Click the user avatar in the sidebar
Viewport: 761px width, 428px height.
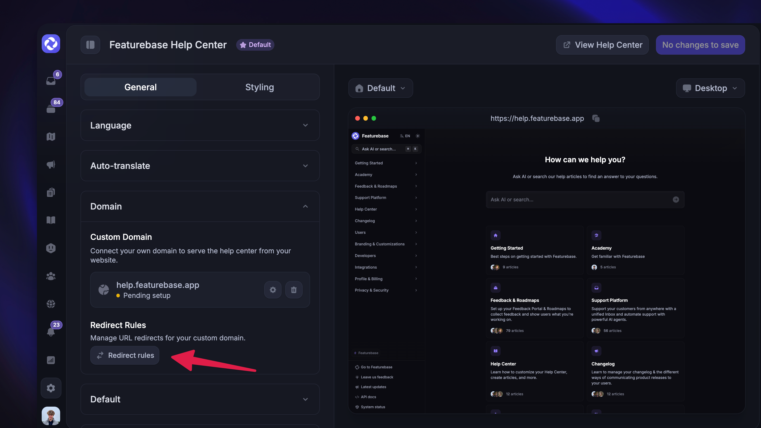point(51,416)
